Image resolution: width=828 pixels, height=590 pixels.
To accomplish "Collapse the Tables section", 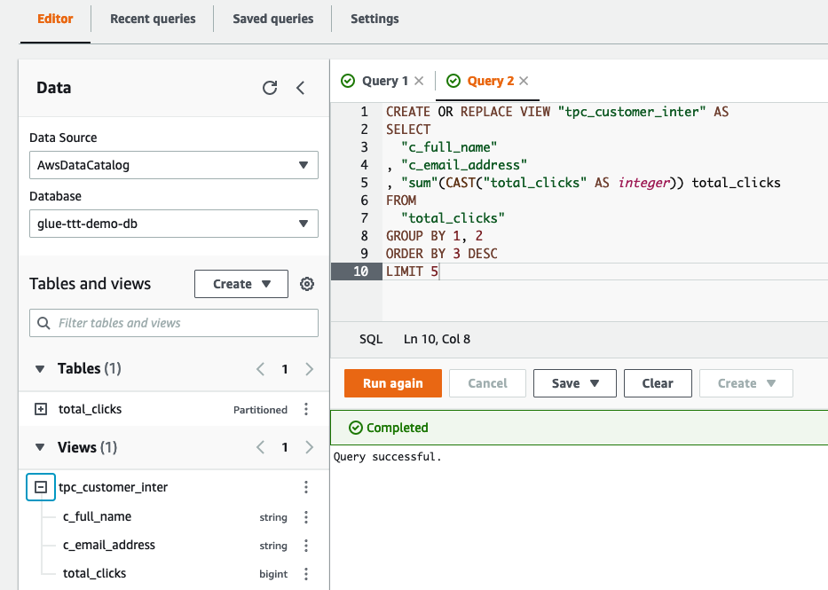I will pyautogui.click(x=40, y=369).
